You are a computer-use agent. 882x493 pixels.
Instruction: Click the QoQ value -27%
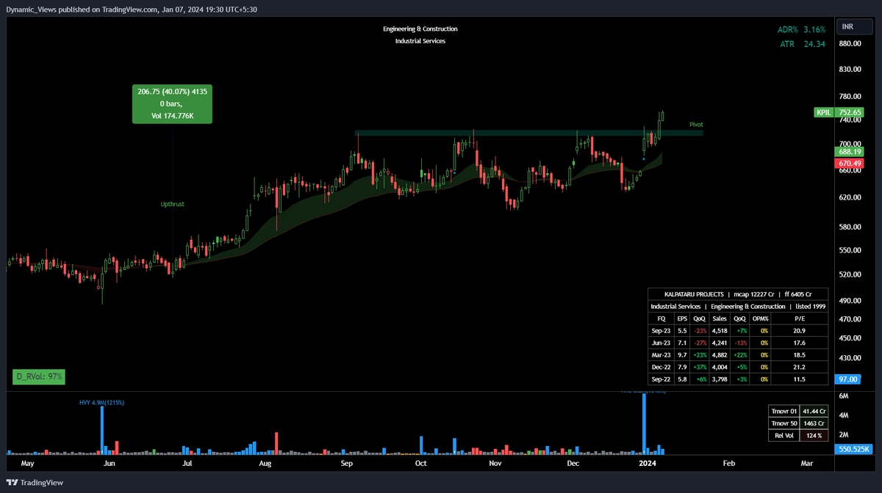(x=700, y=343)
